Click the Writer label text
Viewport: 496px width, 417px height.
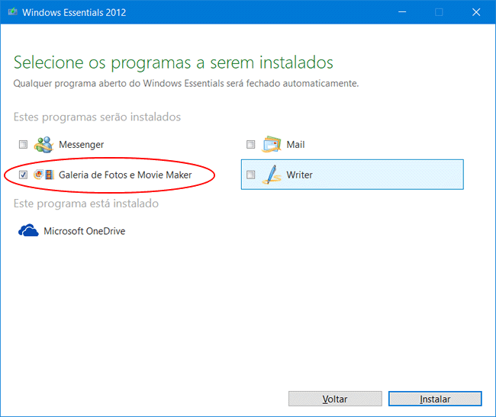[299, 175]
